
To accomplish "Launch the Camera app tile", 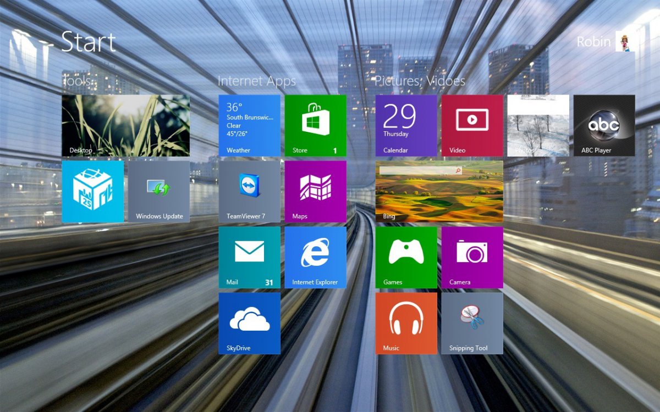I will tap(472, 257).
